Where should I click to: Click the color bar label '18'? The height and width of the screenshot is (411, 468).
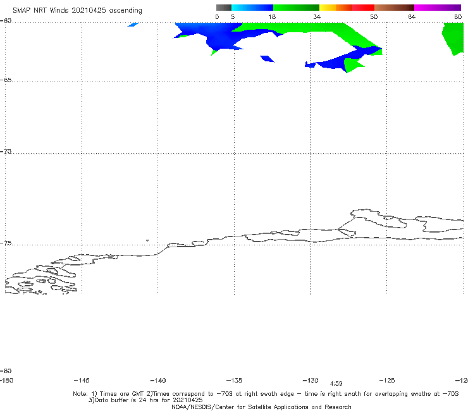272,16
